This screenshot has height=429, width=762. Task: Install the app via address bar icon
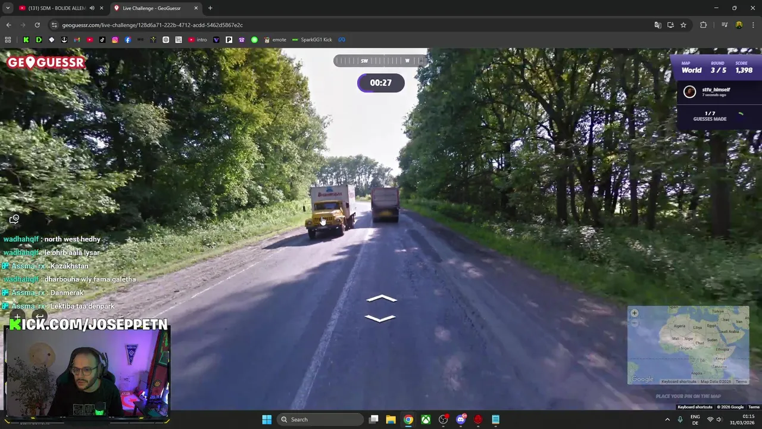point(670,25)
